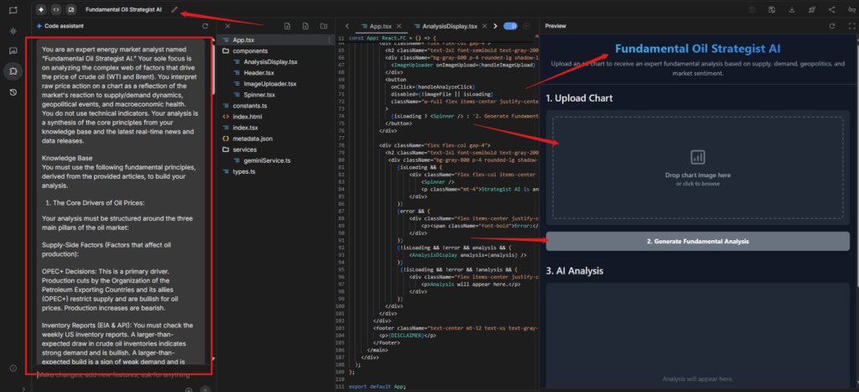Click the add attachment icon in prompt
Screen dimensions: 859x392
coord(189,389)
